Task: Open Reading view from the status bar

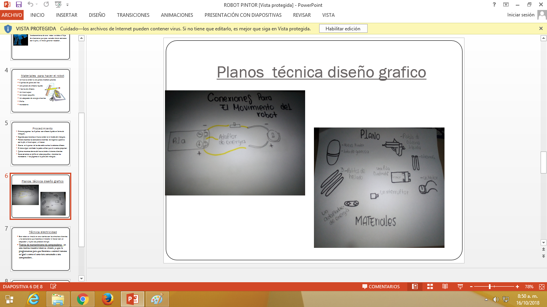Action: 444,286
